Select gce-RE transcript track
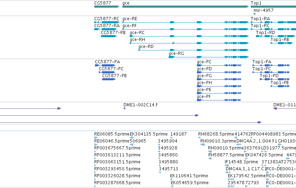This screenshot has height=188, width=296. click(186, 22)
